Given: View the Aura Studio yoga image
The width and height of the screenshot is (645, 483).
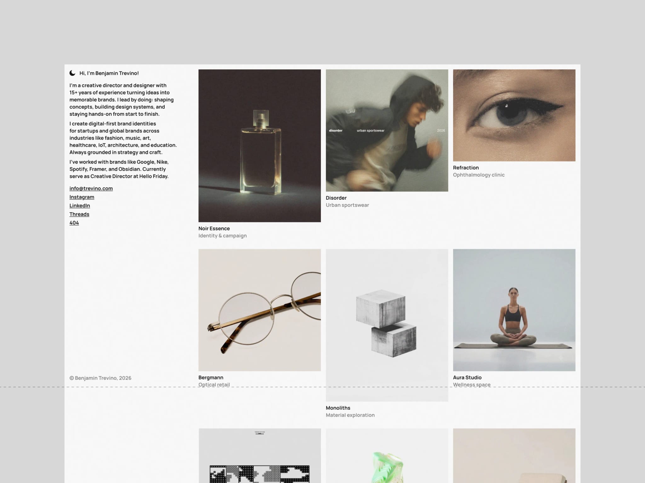Looking at the screenshot, I should tap(514, 310).
